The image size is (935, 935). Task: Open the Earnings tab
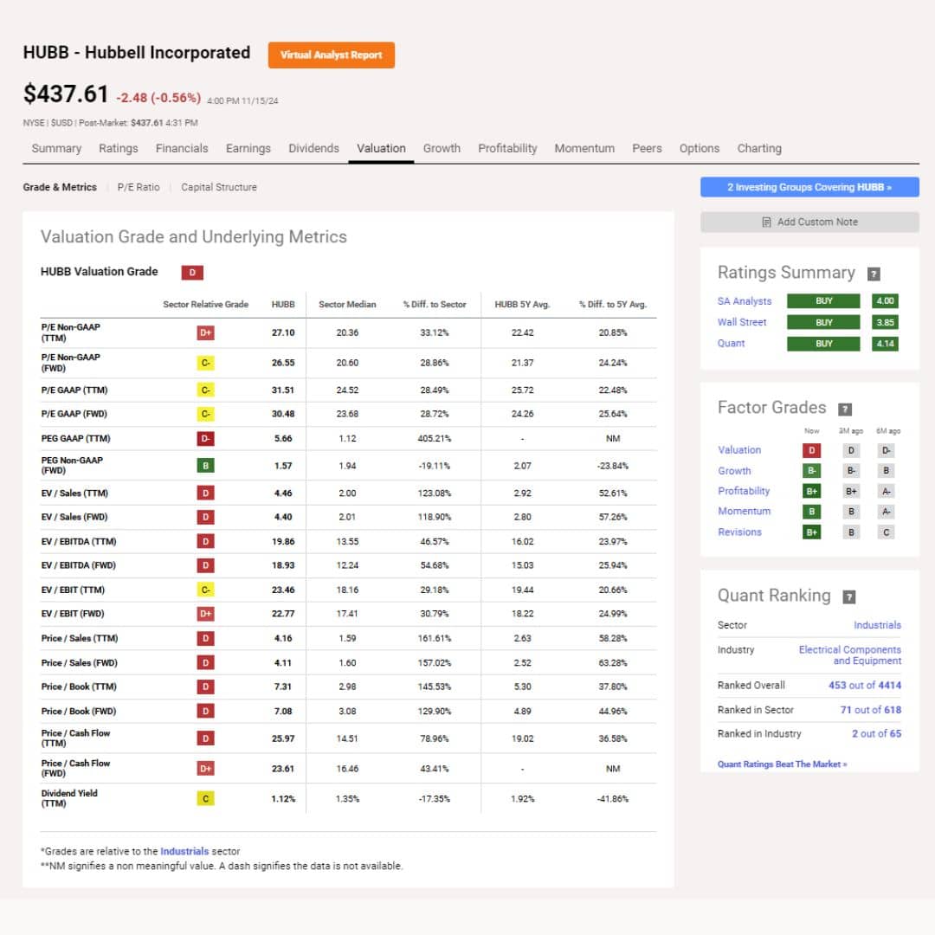pyautogui.click(x=248, y=149)
